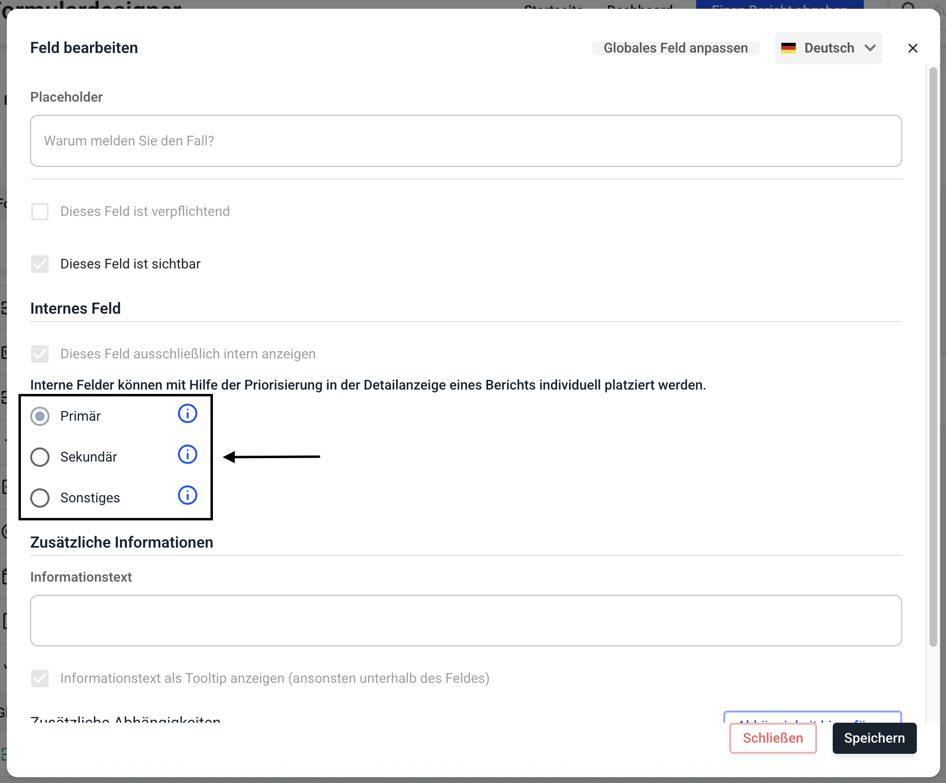Toggle the Informationstext als Tooltip checkbox

(x=40, y=678)
